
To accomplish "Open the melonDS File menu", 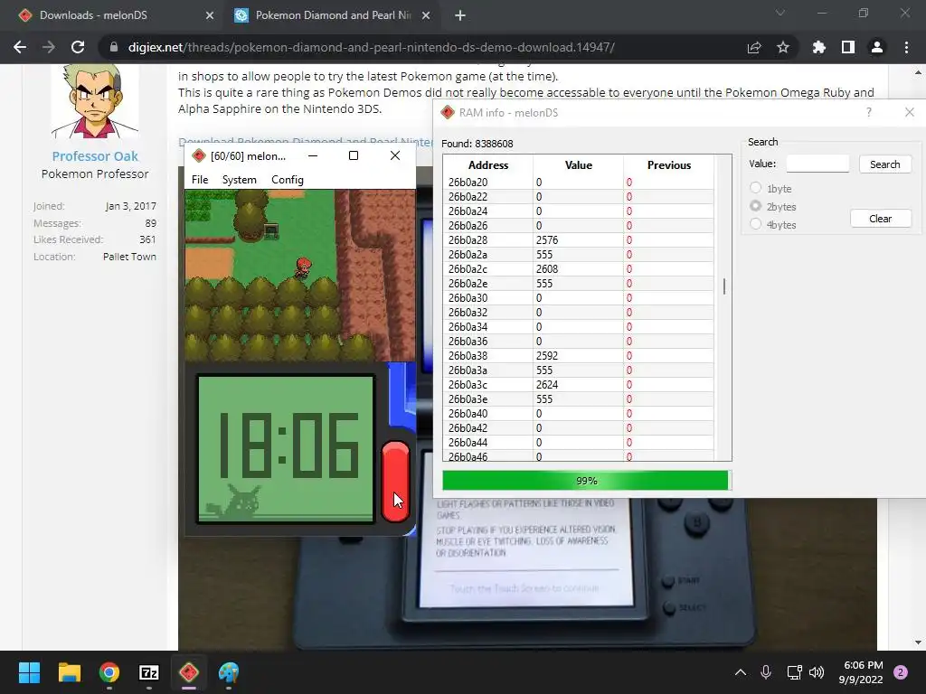I will 200,180.
